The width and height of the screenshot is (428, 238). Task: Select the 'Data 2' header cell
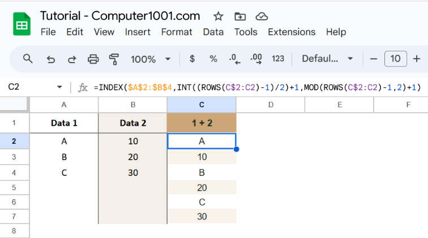pyautogui.click(x=132, y=123)
